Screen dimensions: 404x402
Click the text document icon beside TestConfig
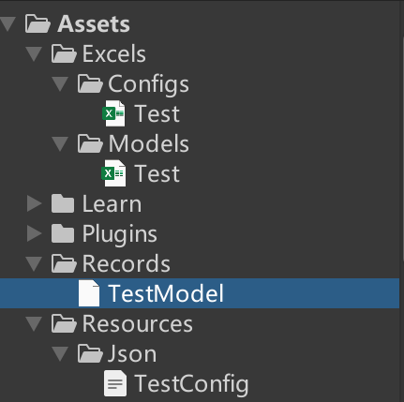(x=115, y=383)
